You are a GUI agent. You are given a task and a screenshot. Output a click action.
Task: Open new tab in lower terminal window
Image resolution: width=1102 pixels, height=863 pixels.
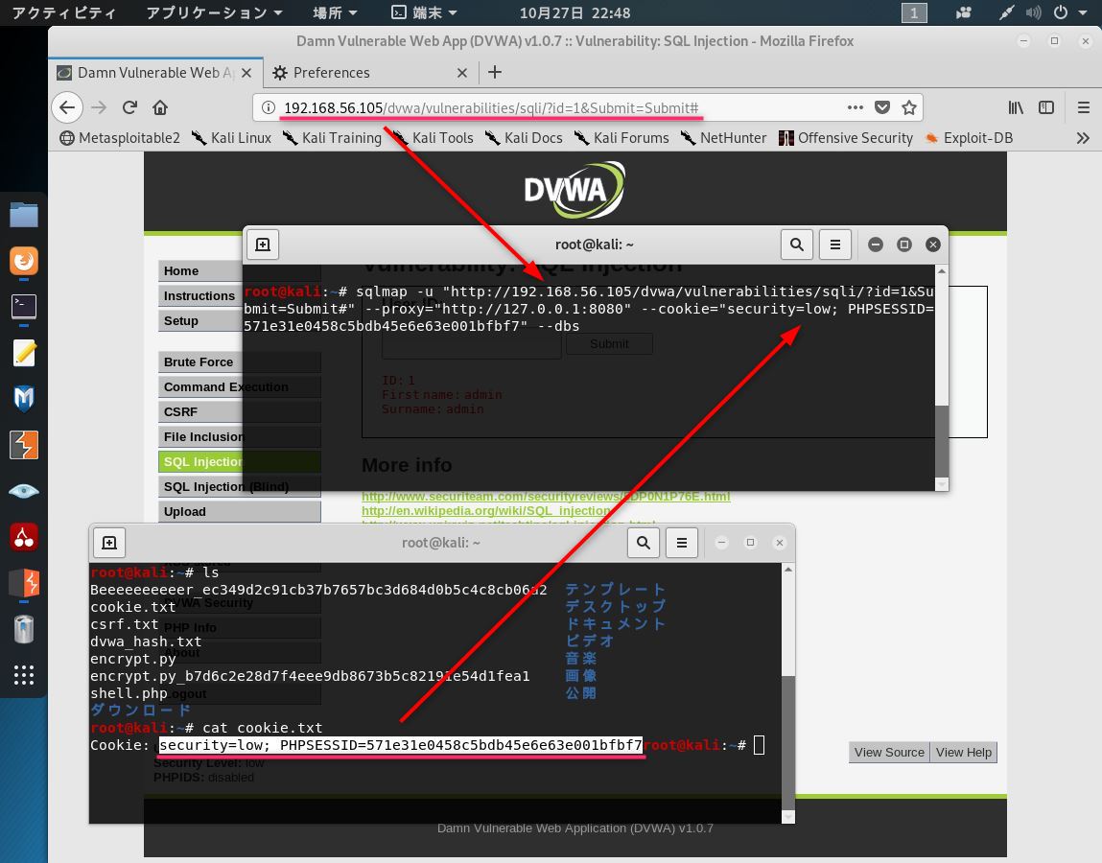click(x=109, y=543)
